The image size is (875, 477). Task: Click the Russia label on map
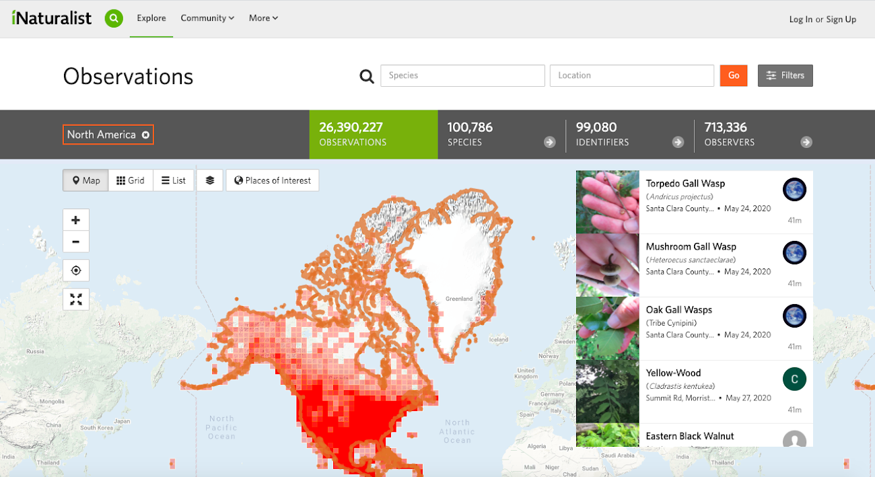coord(35,352)
